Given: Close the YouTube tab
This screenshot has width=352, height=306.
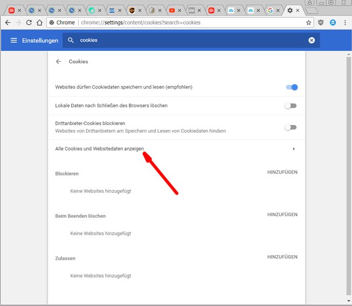Looking at the screenshot, I should (179, 10).
